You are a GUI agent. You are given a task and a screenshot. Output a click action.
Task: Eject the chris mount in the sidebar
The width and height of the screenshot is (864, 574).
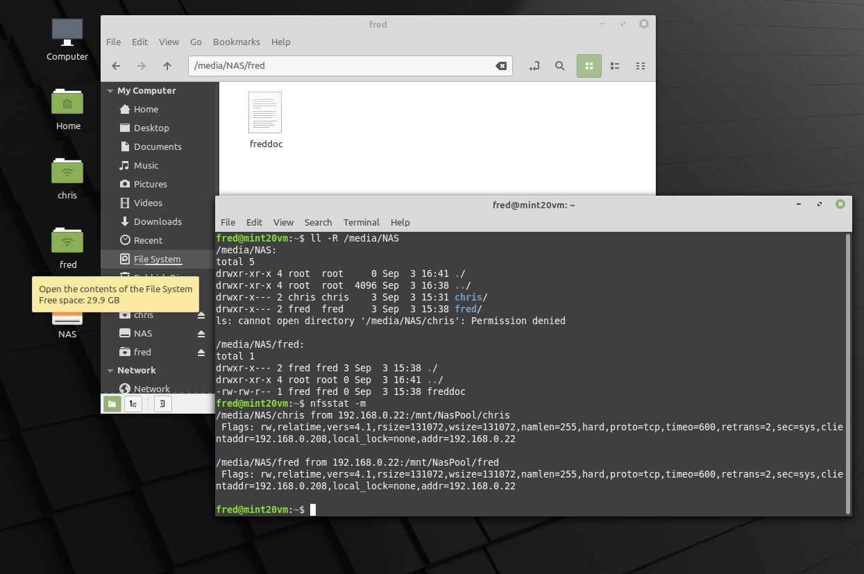(x=201, y=315)
